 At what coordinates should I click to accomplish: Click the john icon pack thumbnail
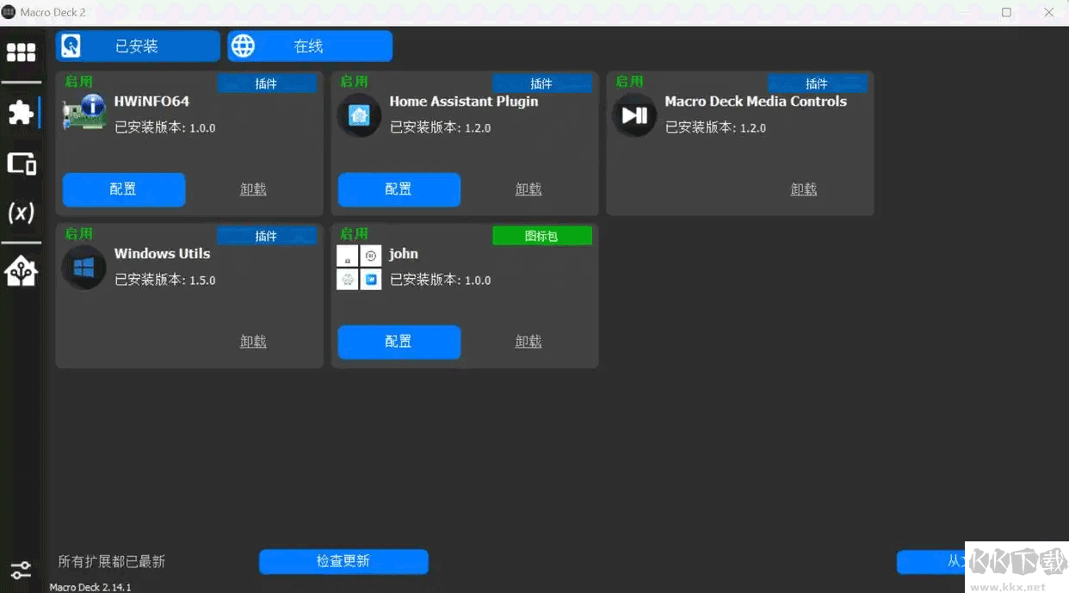[359, 267]
